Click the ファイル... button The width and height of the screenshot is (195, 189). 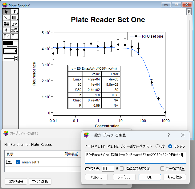point(124,177)
